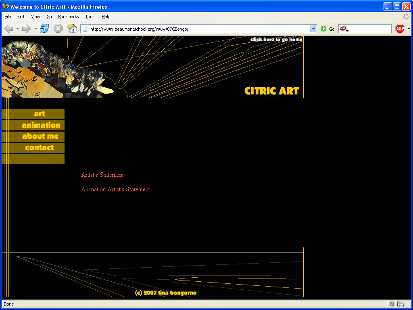Click the 'Done' status bar text
This screenshot has width=413, height=310.
[x=9, y=304]
